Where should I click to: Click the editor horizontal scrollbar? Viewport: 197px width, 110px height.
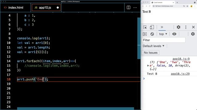(75, 108)
